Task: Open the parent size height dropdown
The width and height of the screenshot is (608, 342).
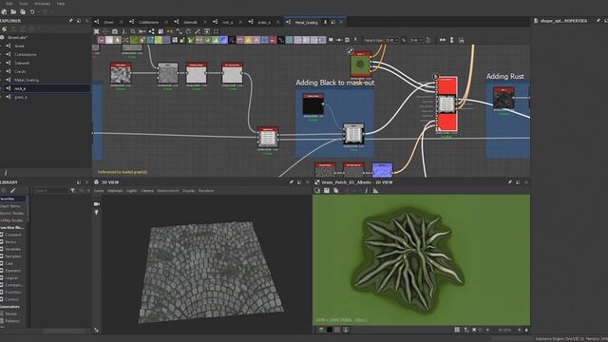Action: tap(415, 40)
